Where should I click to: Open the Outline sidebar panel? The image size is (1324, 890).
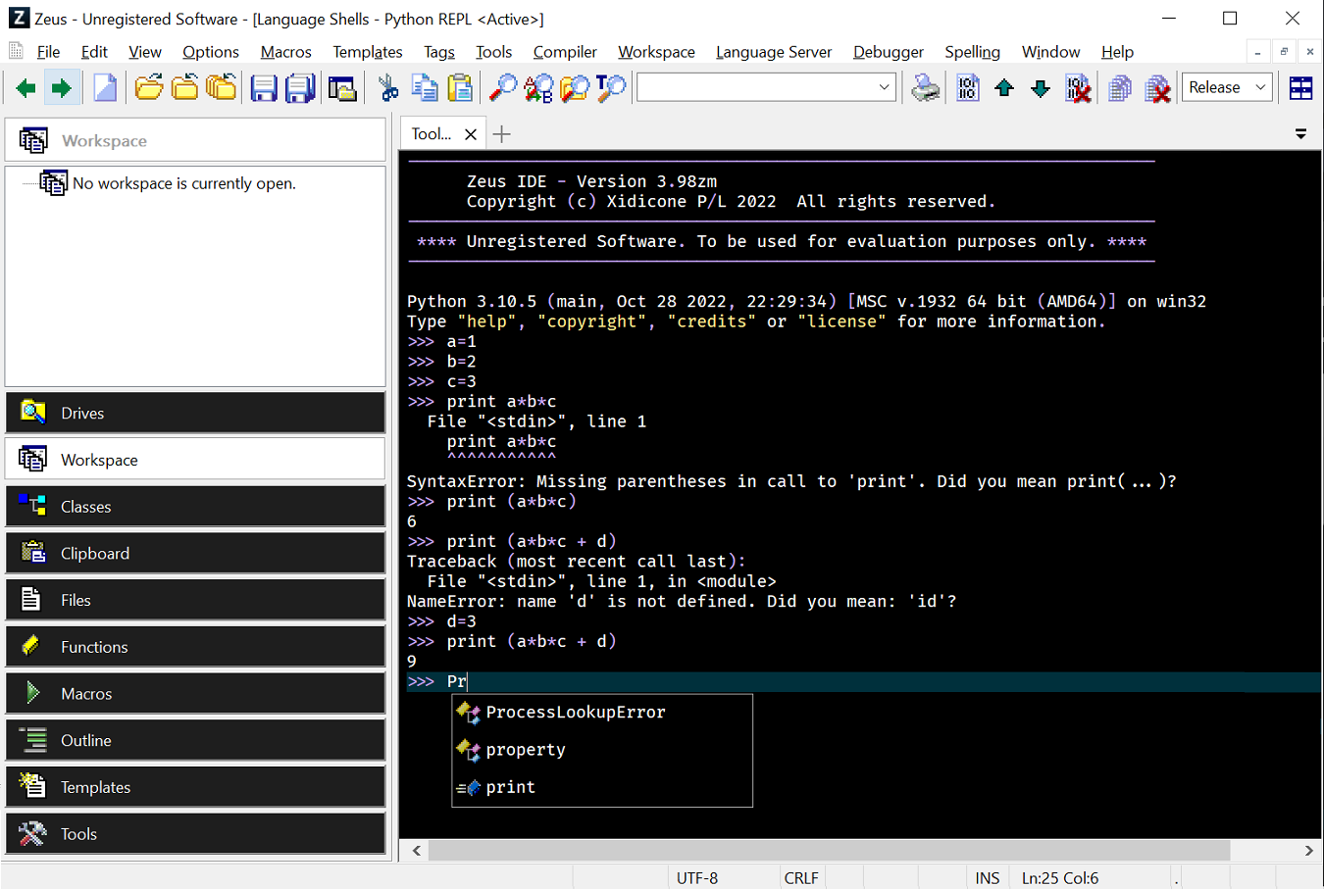point(195,740)
